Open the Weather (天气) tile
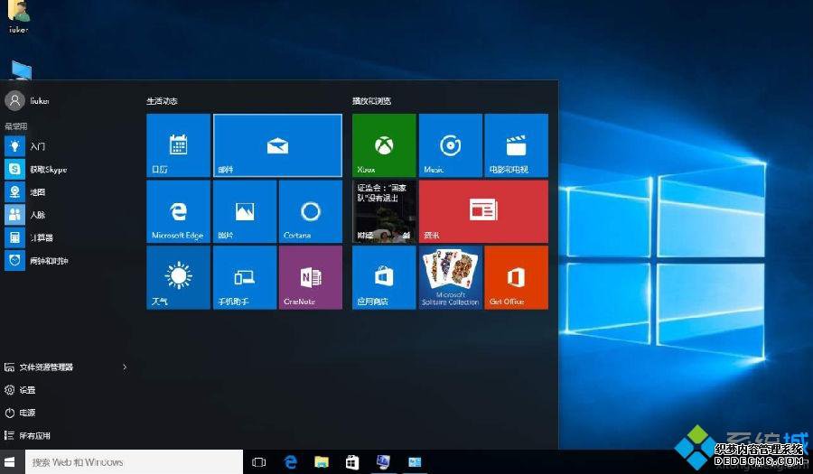813x474 pixels. point(178,278)
